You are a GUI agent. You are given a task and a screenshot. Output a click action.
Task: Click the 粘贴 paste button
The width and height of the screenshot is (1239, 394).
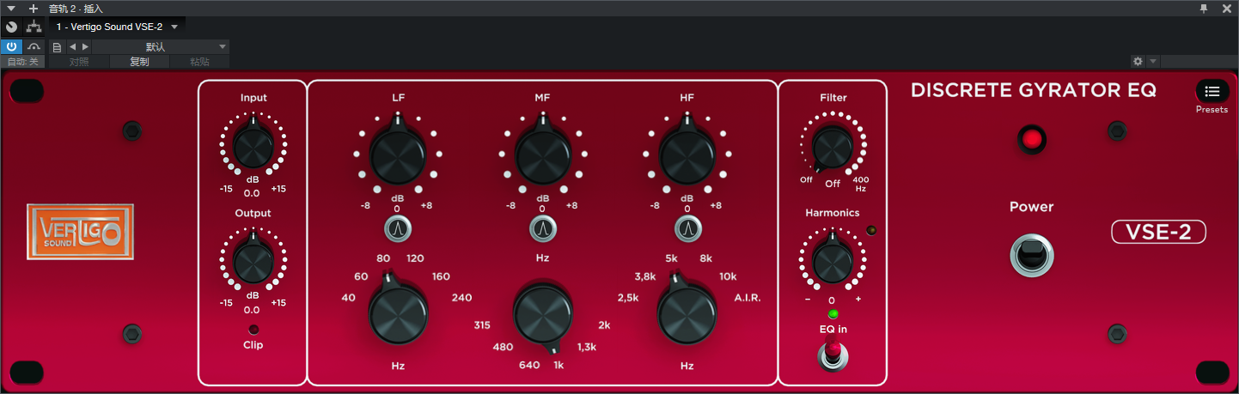(199, 62)
